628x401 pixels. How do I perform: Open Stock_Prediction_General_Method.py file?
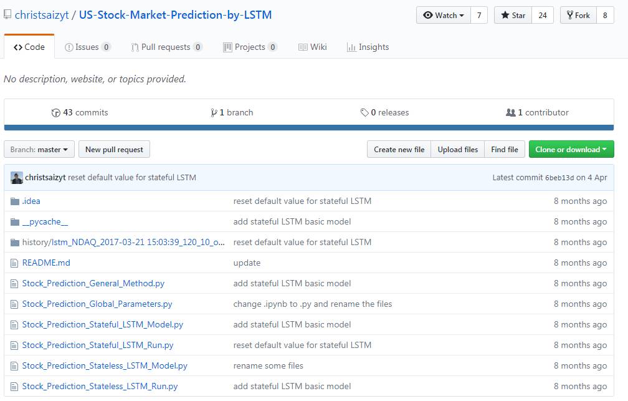[93, 283]
